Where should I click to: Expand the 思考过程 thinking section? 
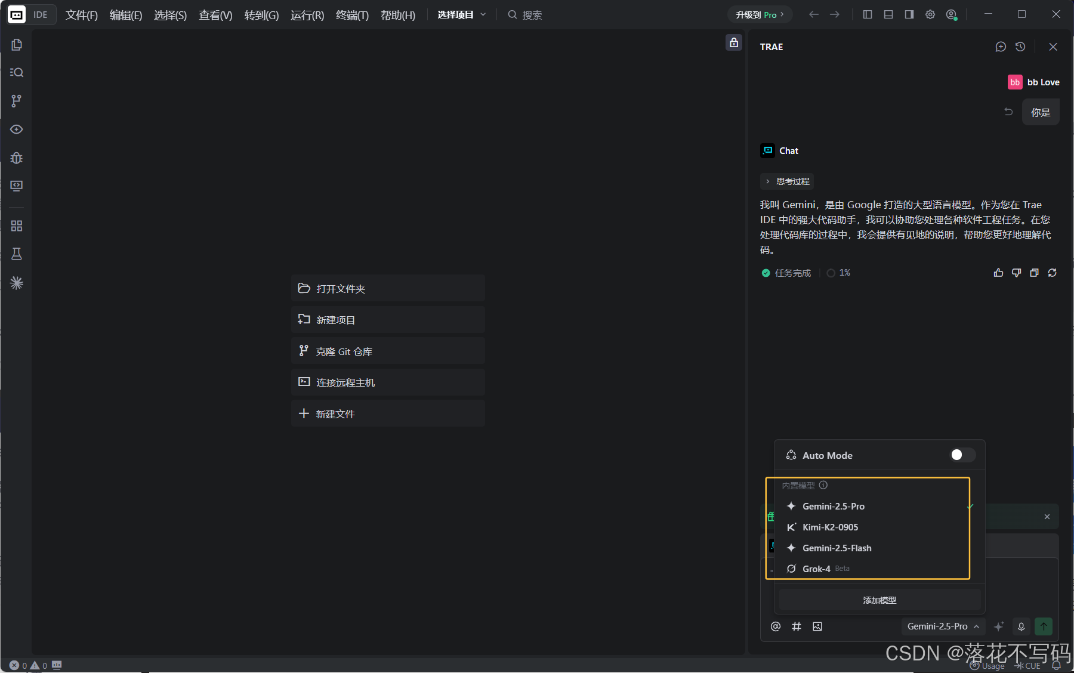(x=787, y=181)
